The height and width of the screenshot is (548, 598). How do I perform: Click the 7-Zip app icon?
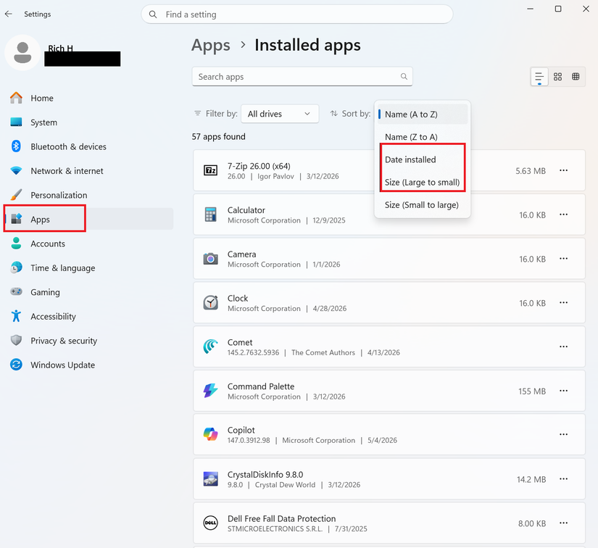[210, 170]
